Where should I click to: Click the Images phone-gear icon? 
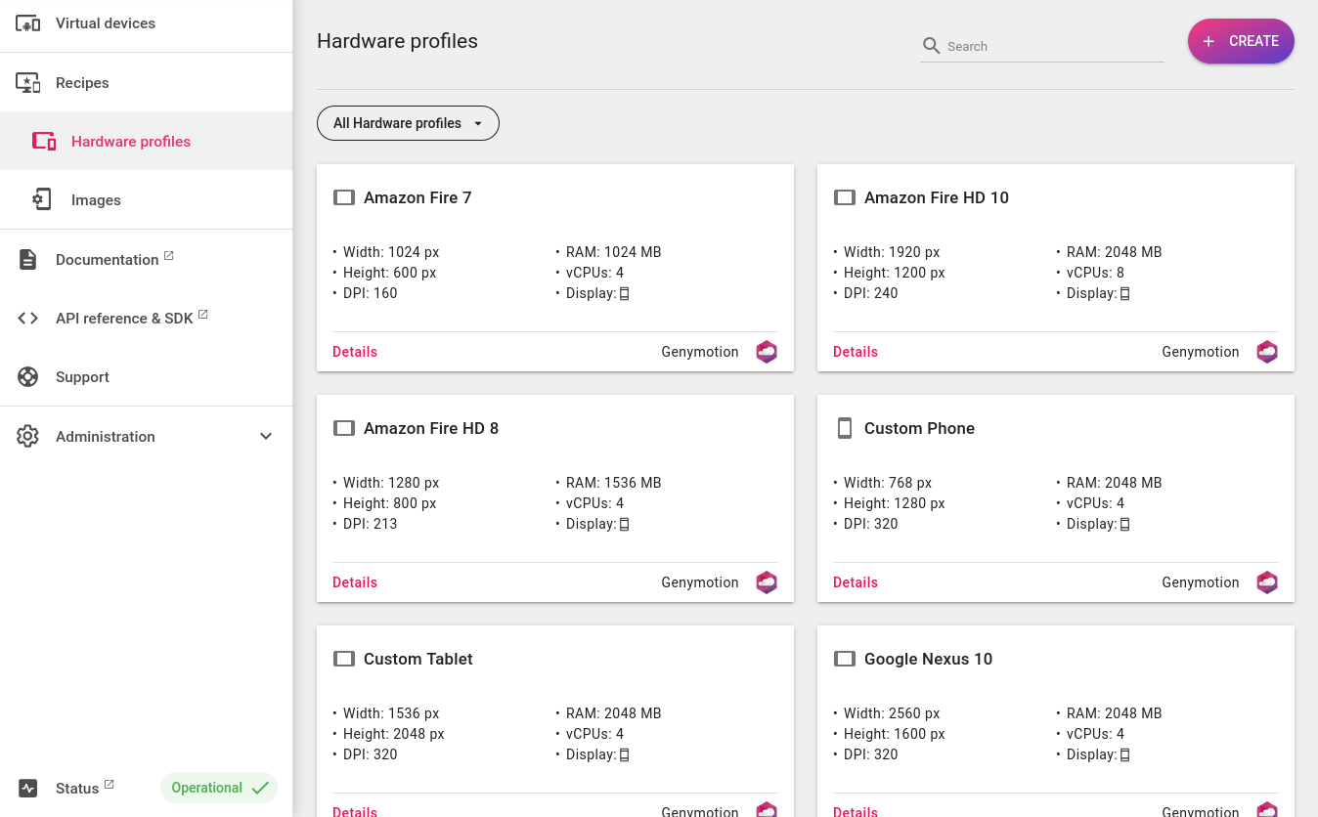[x=41, y=199]
